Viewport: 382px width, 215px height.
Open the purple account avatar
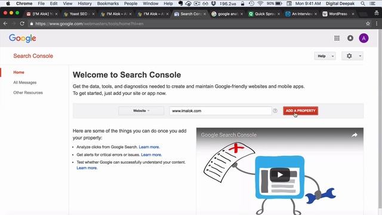click(x=363, y=38)
